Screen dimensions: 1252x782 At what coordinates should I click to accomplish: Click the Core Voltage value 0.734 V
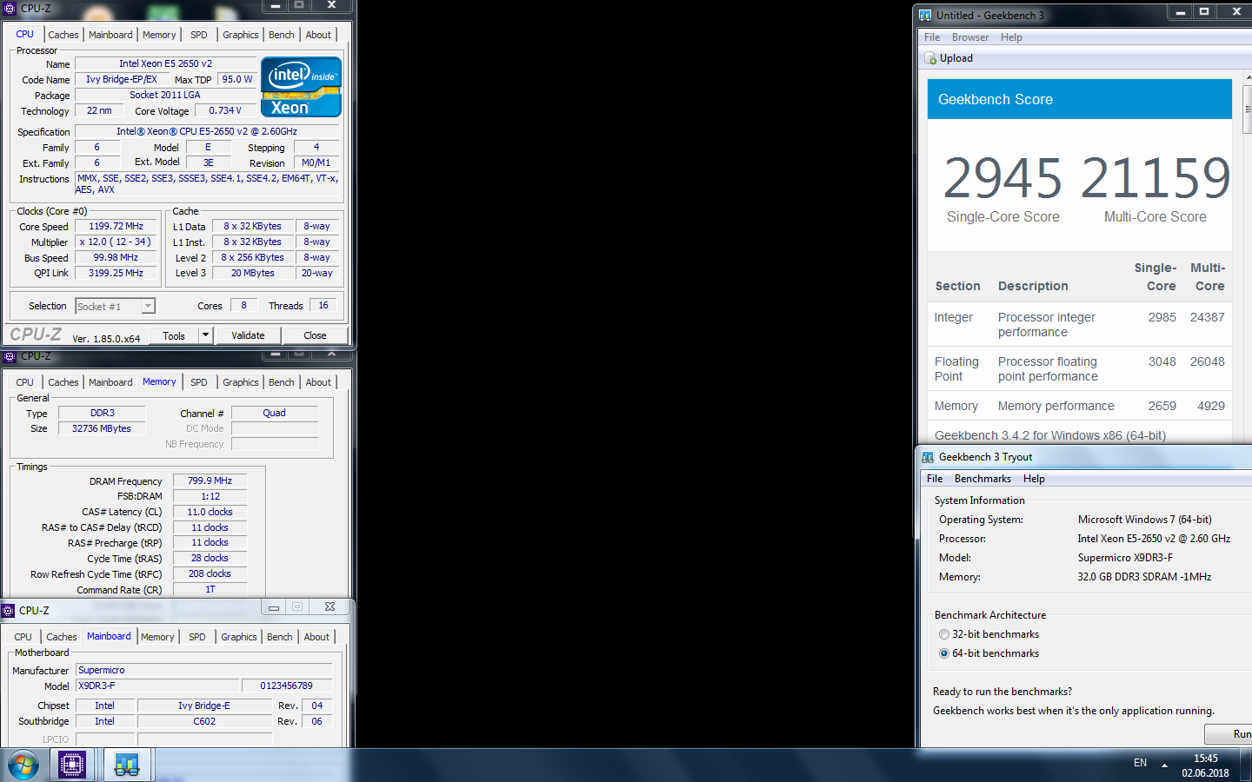click(225, 110)
